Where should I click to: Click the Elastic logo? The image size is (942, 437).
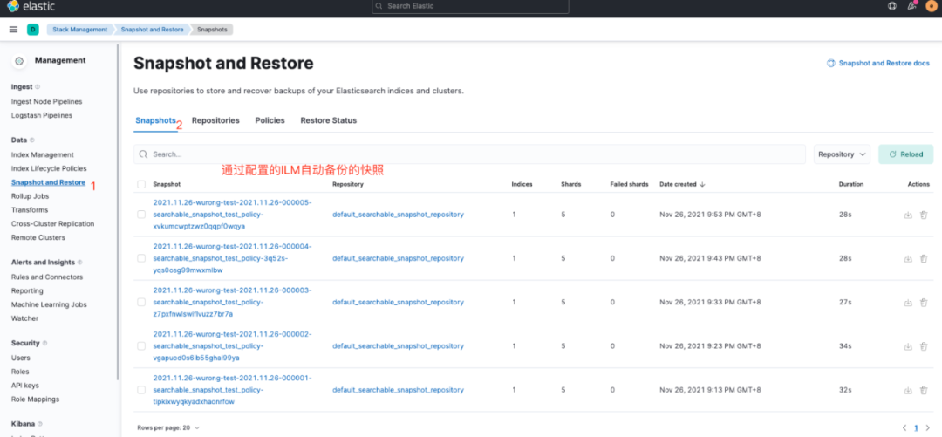(32, 7)
